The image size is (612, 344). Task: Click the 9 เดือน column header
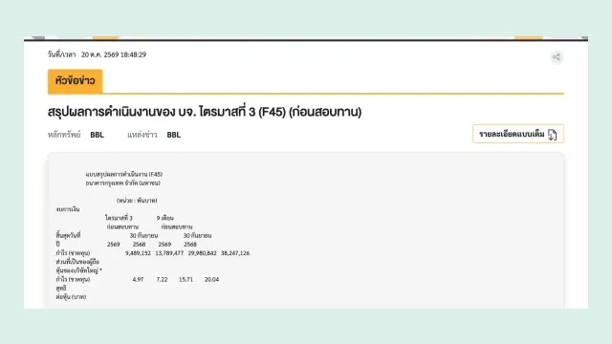pos(165,218)
